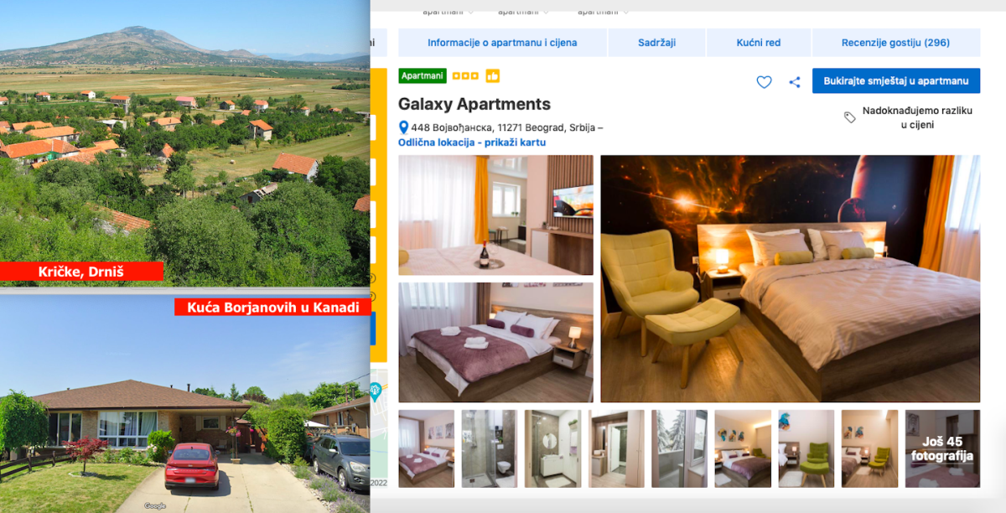The height and width of the screenshot is (513, 1006).
Task: Open the shower bathroom thumbnail
Action: [489, 448]
